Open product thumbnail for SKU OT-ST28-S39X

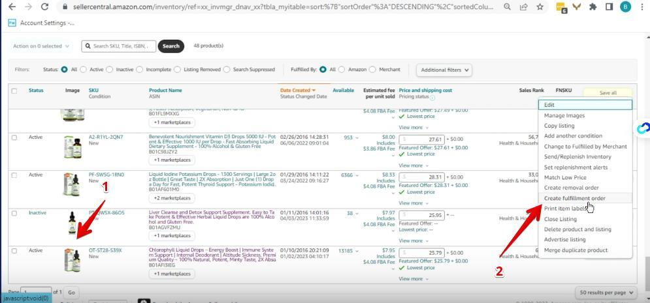tap(72, 260)
